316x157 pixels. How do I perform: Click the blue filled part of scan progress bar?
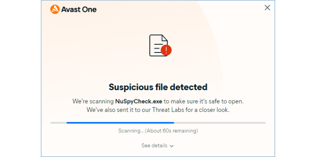pos(120,123)
